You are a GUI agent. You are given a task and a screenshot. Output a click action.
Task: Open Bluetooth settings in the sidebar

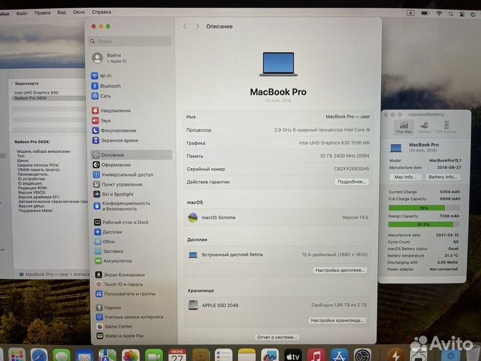pos(106,86)
